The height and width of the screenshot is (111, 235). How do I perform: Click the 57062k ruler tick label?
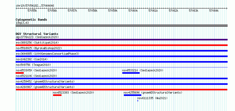point(173,11)
